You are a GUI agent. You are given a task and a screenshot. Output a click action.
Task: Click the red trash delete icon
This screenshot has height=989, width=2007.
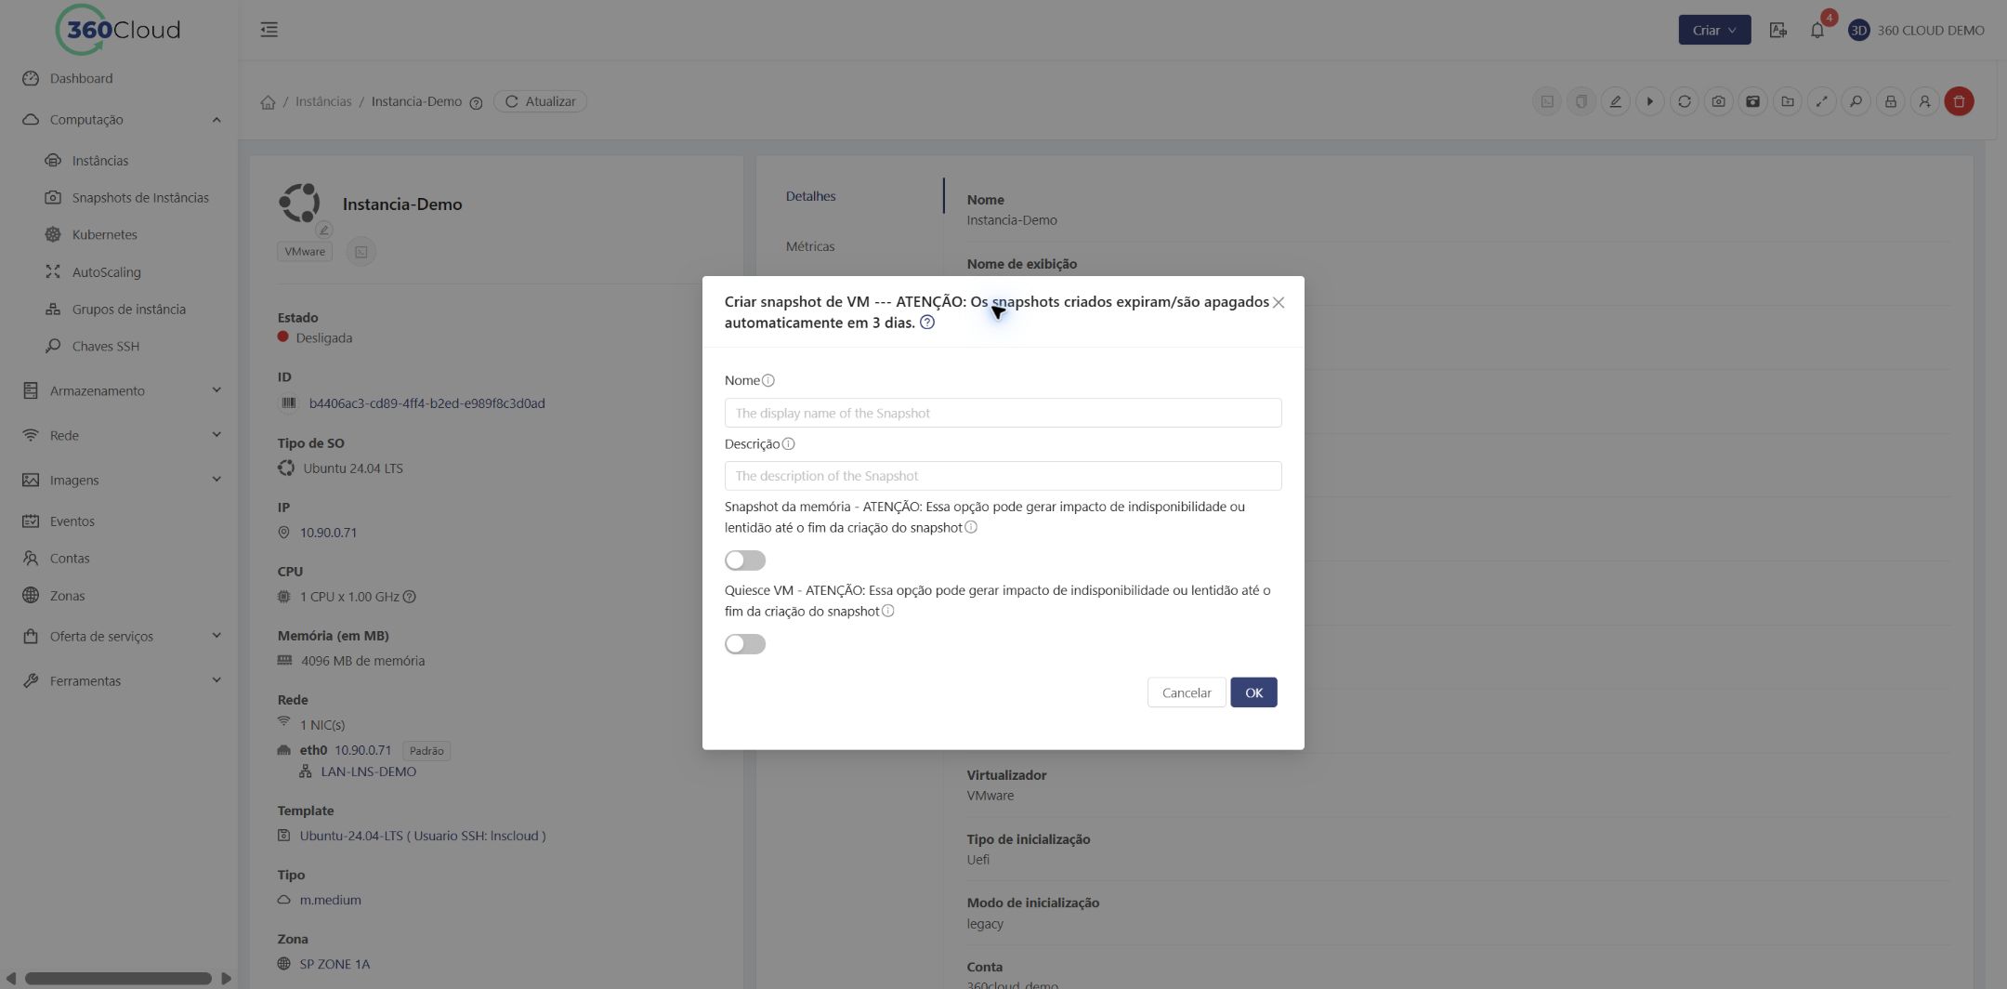(1959, 101)
